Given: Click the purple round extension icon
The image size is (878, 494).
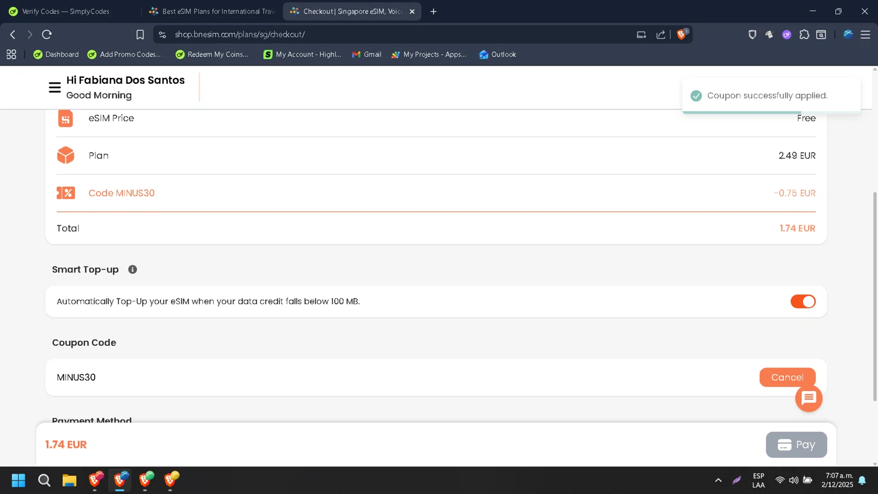Looking at the screenshot, I should (787, 35).
